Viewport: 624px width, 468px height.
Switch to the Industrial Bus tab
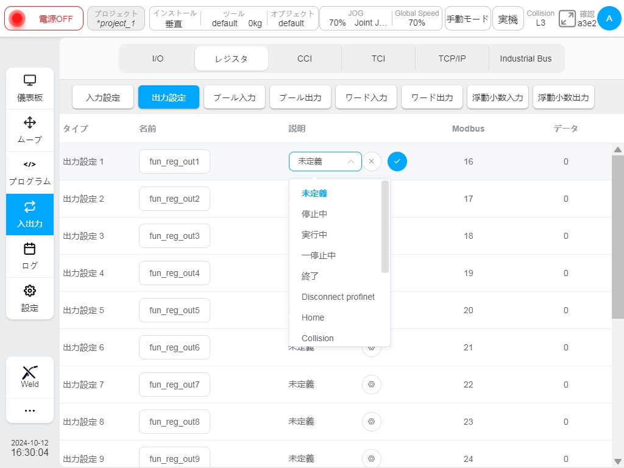click(525, 58)
